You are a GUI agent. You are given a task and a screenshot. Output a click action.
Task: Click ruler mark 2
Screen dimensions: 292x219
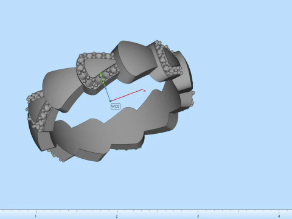click(117, 217)
